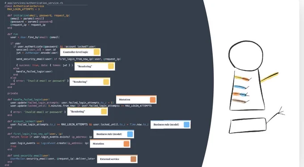304x167 pixels.
Task: Click yellow swatch on Controller-level logic label
Action: (x=97, y=52)
